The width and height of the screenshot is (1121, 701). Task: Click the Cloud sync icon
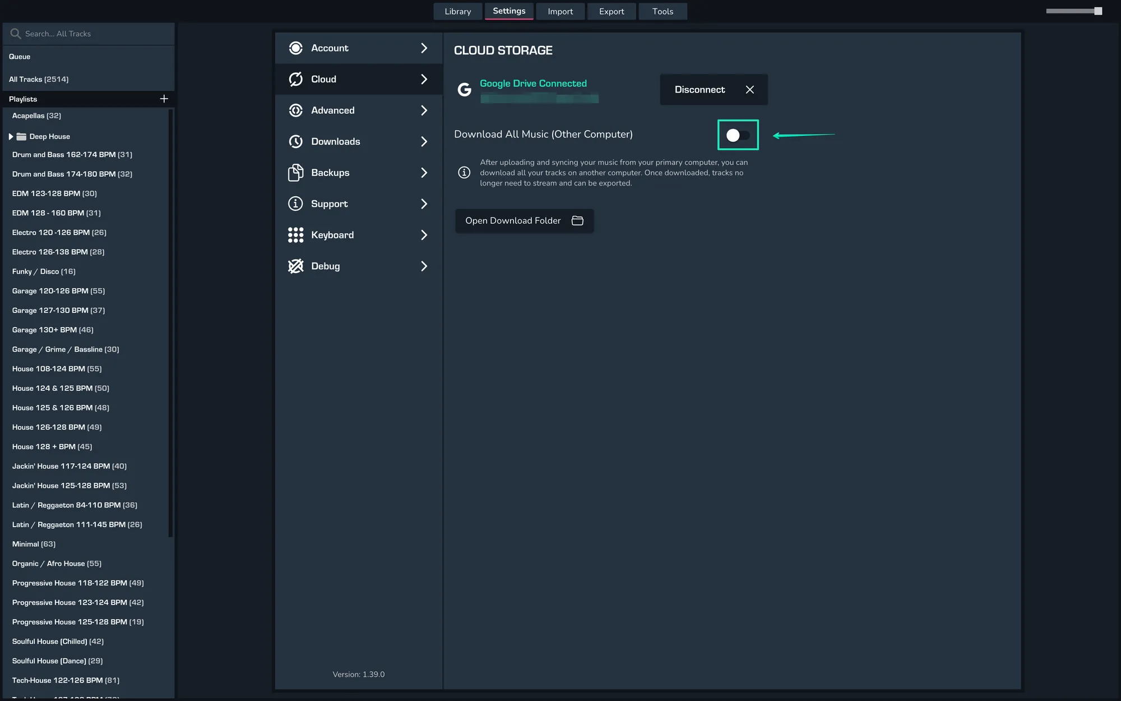point(295,79)
